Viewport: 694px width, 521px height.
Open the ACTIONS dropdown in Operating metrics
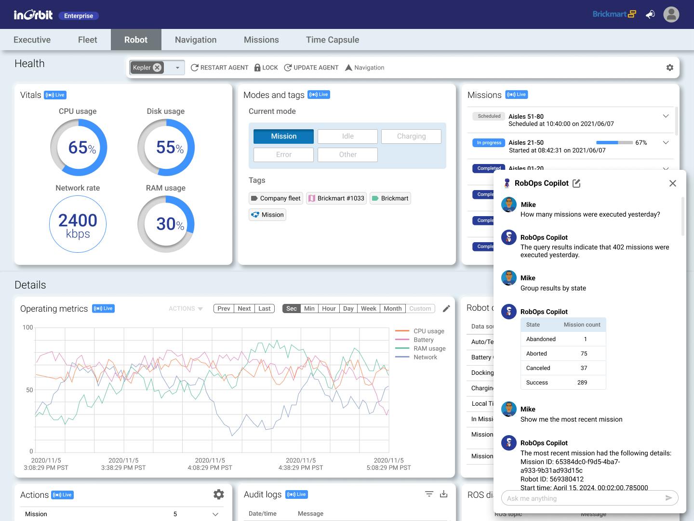tap(185, 308)
